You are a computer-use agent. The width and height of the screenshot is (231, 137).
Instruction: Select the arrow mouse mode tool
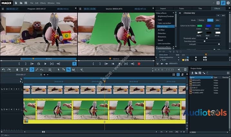click(59, 70)
